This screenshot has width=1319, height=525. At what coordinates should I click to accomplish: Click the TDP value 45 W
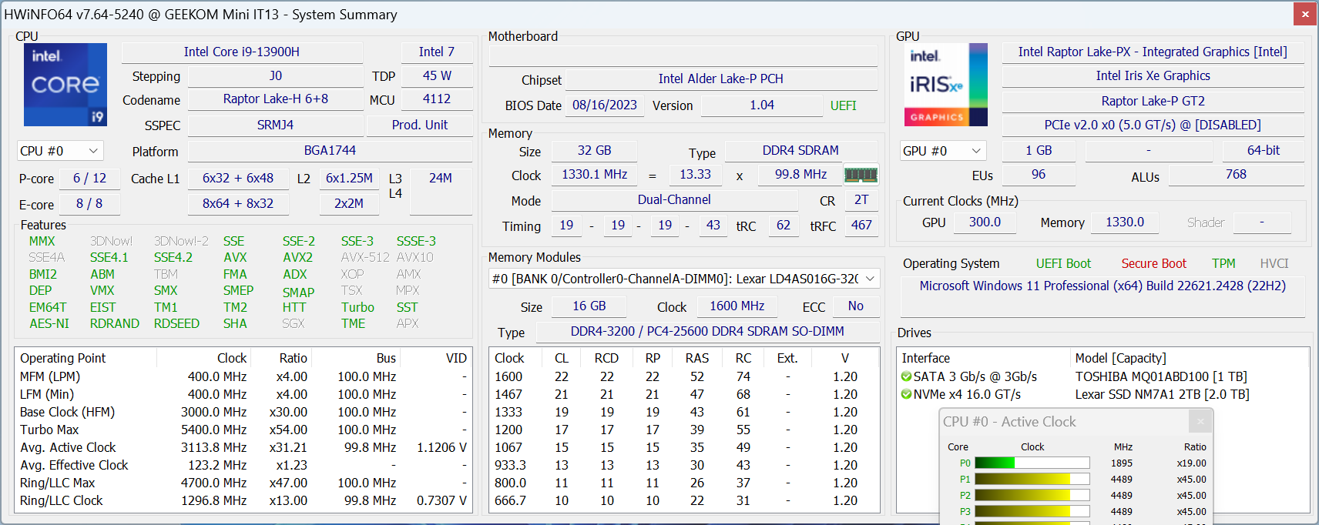click(x=437, y=76)
